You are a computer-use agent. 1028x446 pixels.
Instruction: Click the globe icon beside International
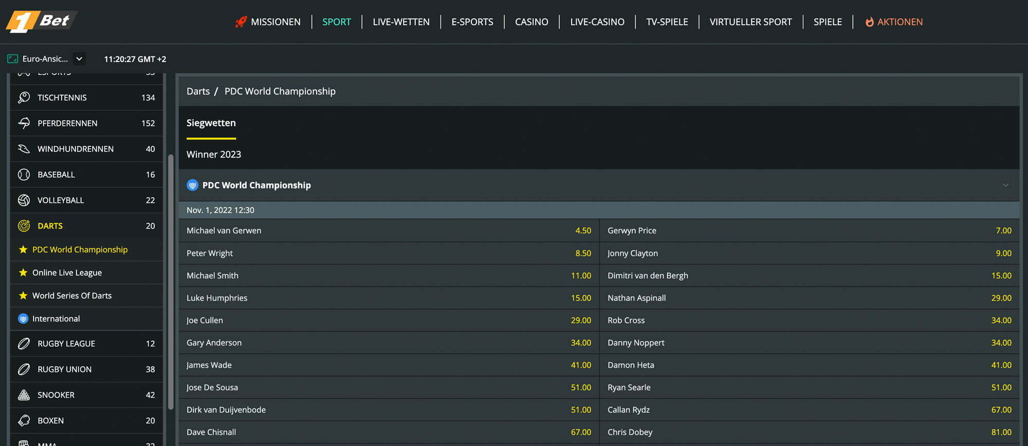pyautogui.click(x=23, y=319)
